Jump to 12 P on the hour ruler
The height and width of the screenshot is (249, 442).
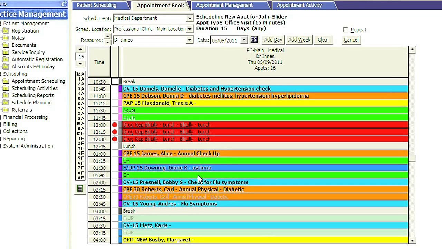[x=80, y=133]
